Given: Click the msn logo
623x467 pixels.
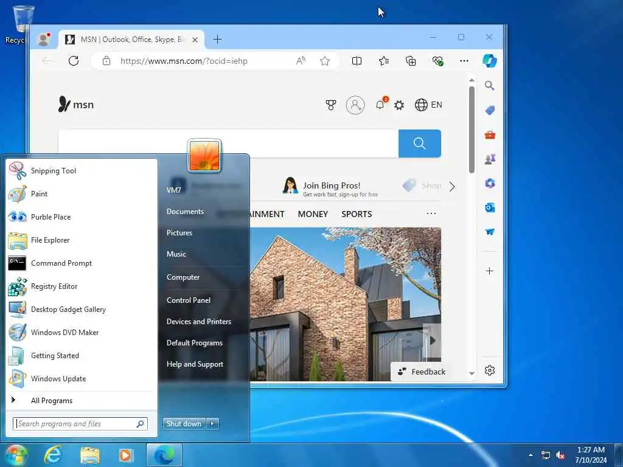Looking at the screenshot, I should (x=76, y=105).
